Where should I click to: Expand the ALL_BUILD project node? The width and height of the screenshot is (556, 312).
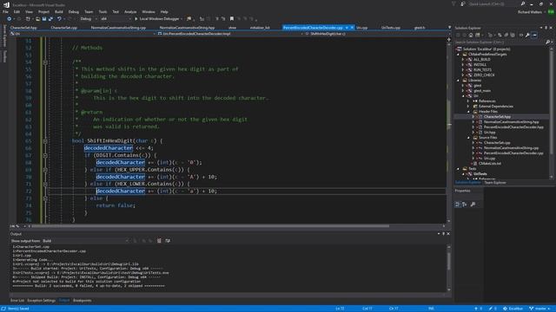tap(463, 60)
